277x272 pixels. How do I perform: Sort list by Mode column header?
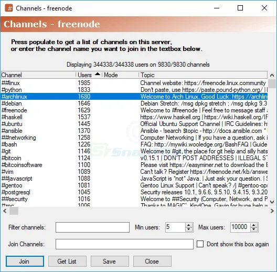120,75
